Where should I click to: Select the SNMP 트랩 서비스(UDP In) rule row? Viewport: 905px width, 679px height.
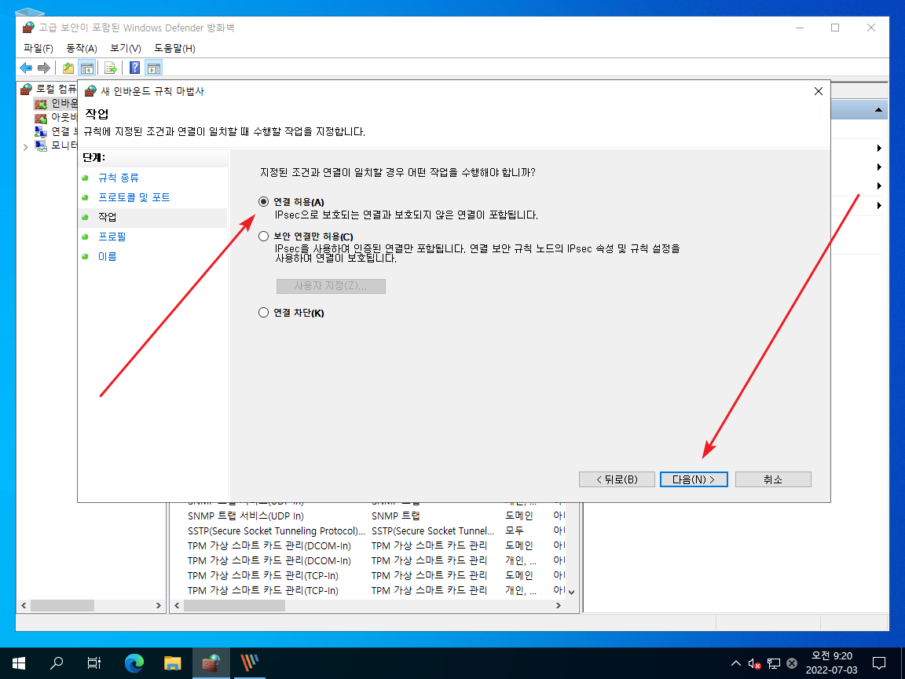(376, 516)
